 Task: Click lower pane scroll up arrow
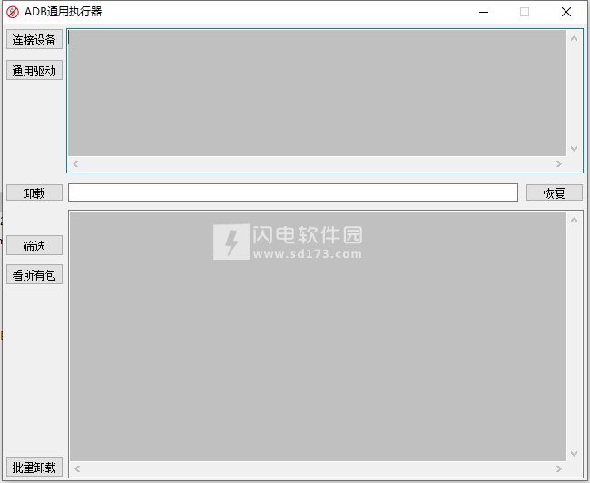[574, 220]
